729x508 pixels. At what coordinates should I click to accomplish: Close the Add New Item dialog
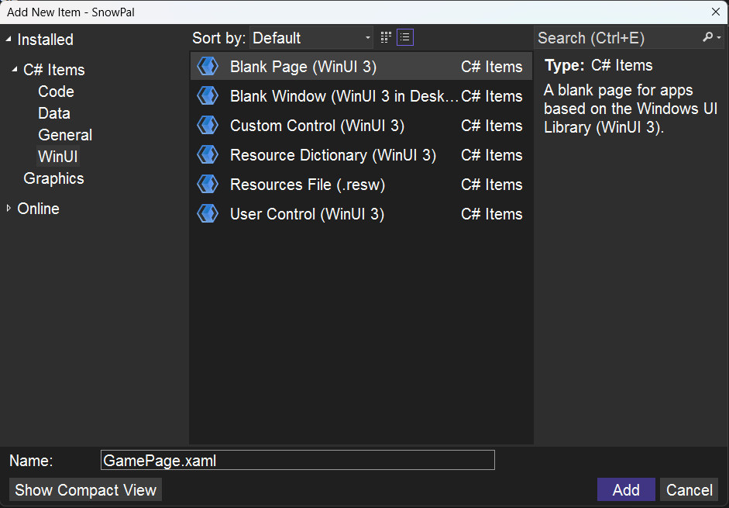click(716, 12)
